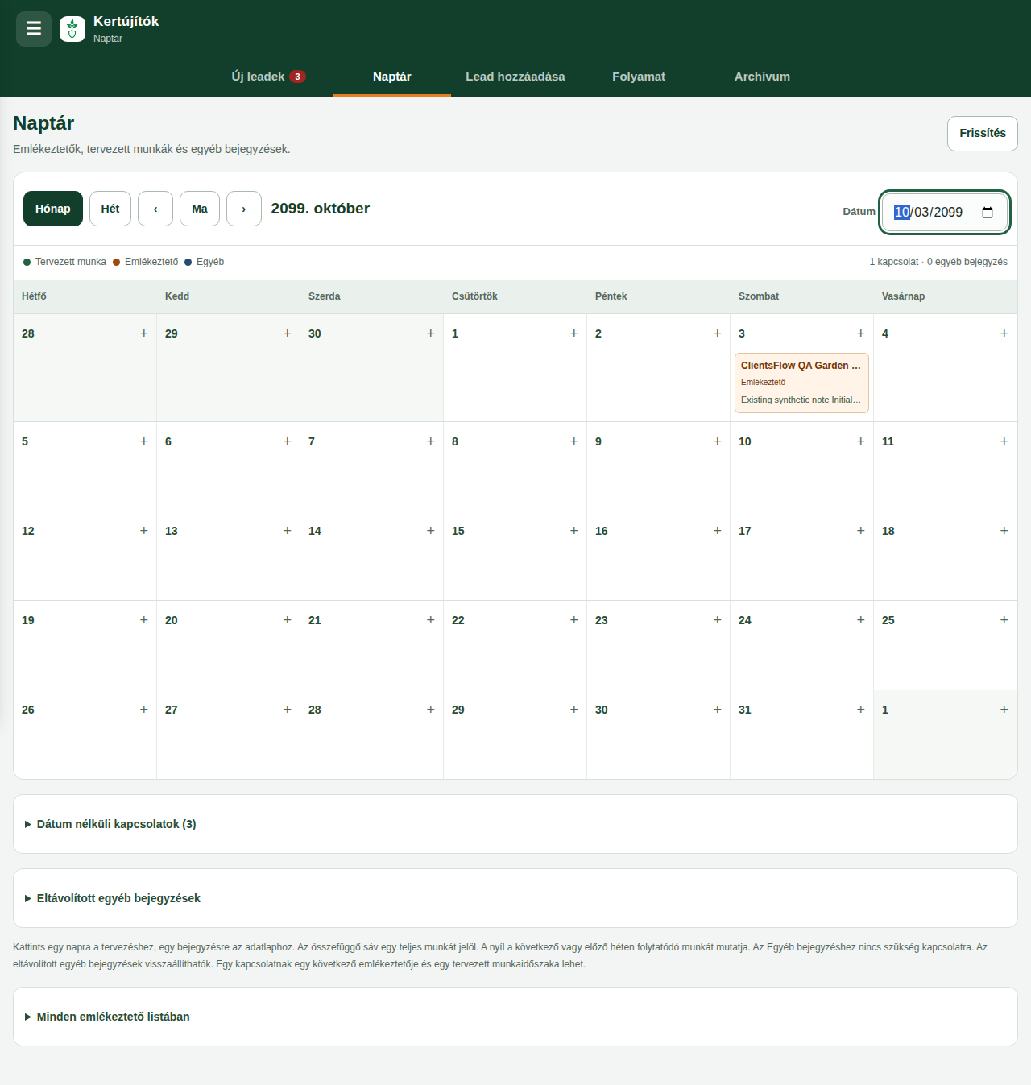
Task: Click plus icon for October 8
Action: coord(574,441)
